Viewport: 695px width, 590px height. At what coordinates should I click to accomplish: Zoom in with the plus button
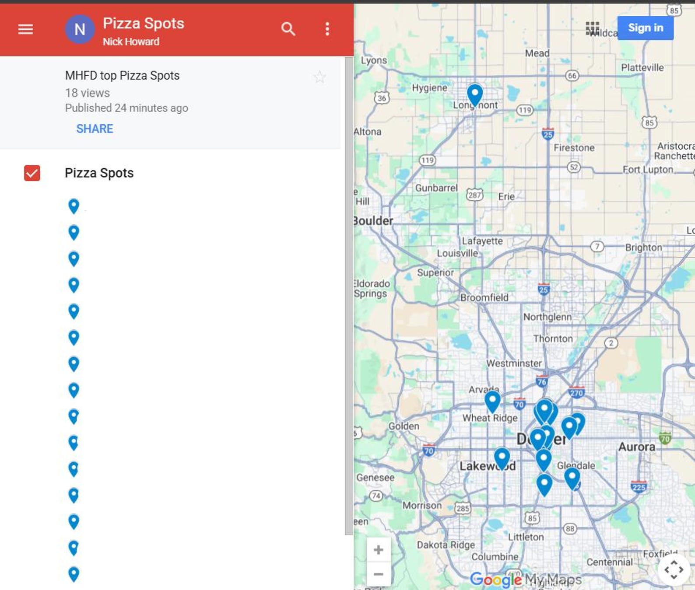(379, 550)
